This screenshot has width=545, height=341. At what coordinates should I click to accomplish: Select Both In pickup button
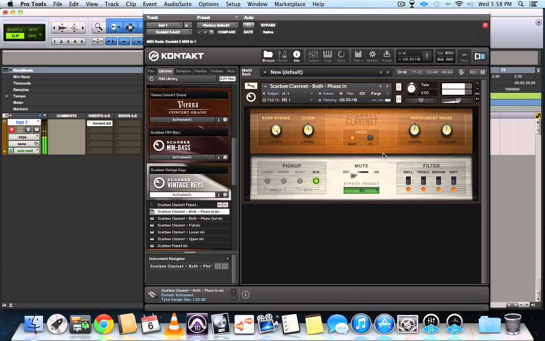click(316, 181)
